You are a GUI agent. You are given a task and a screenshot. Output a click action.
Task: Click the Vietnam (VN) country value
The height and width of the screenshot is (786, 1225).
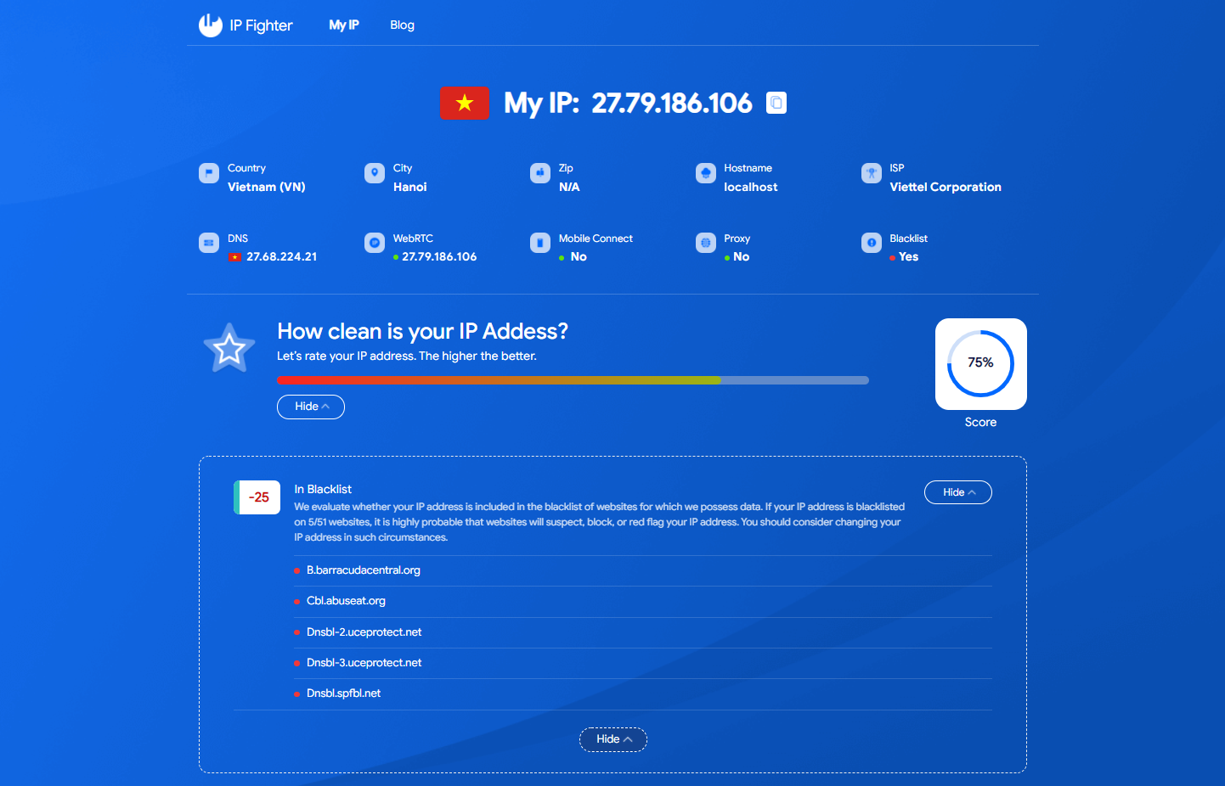coord(267,188)
